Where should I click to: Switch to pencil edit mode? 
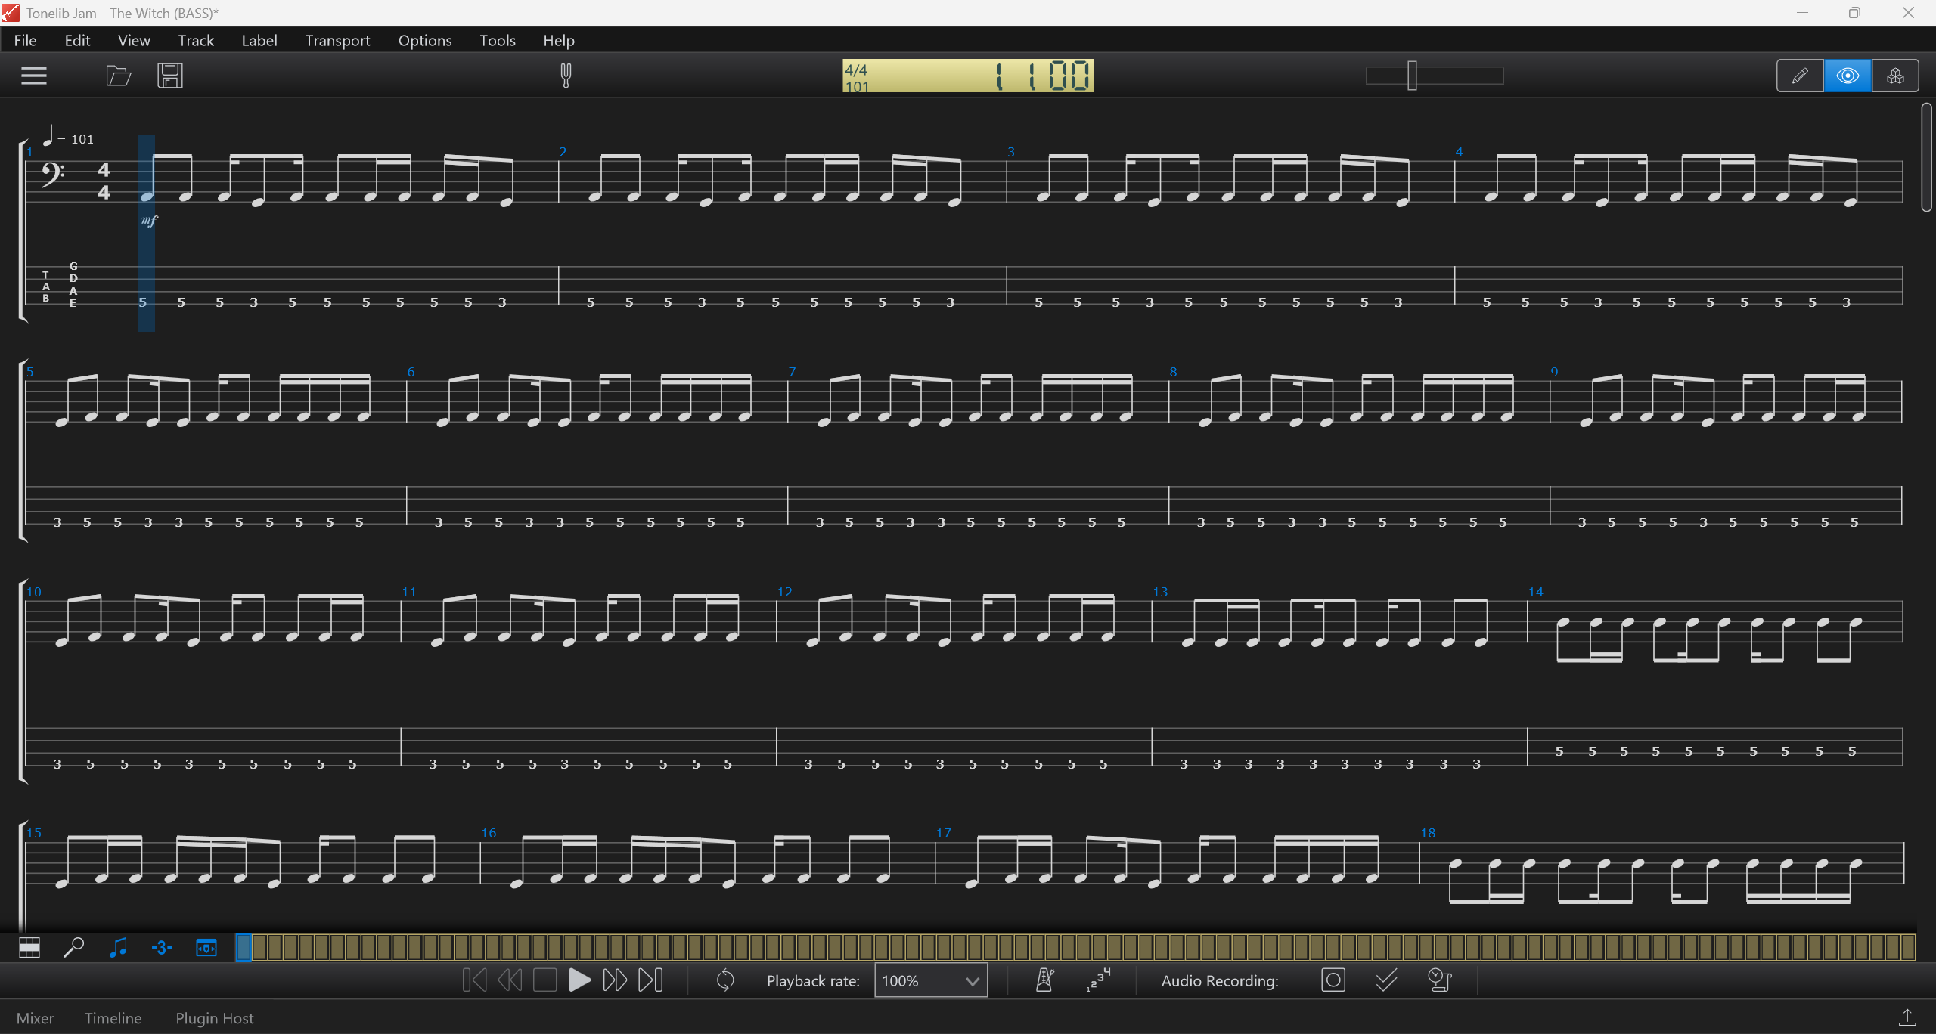click(1800, 76)
